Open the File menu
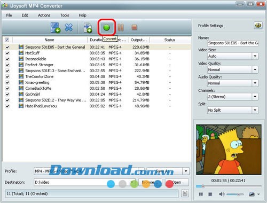 [x=9, y=15]
